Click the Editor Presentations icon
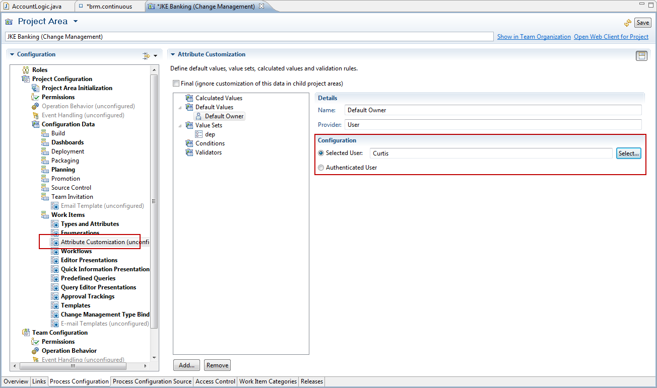The image size is (657, 388). (54, 260)
